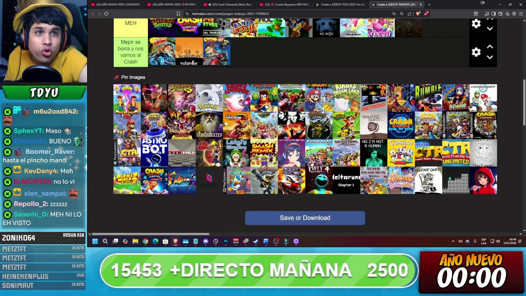Go back to previous page

click(x=92, y=14)
